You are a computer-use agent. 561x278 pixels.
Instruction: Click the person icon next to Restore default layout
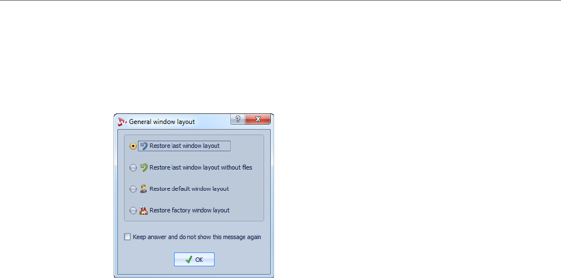(143, 188)
